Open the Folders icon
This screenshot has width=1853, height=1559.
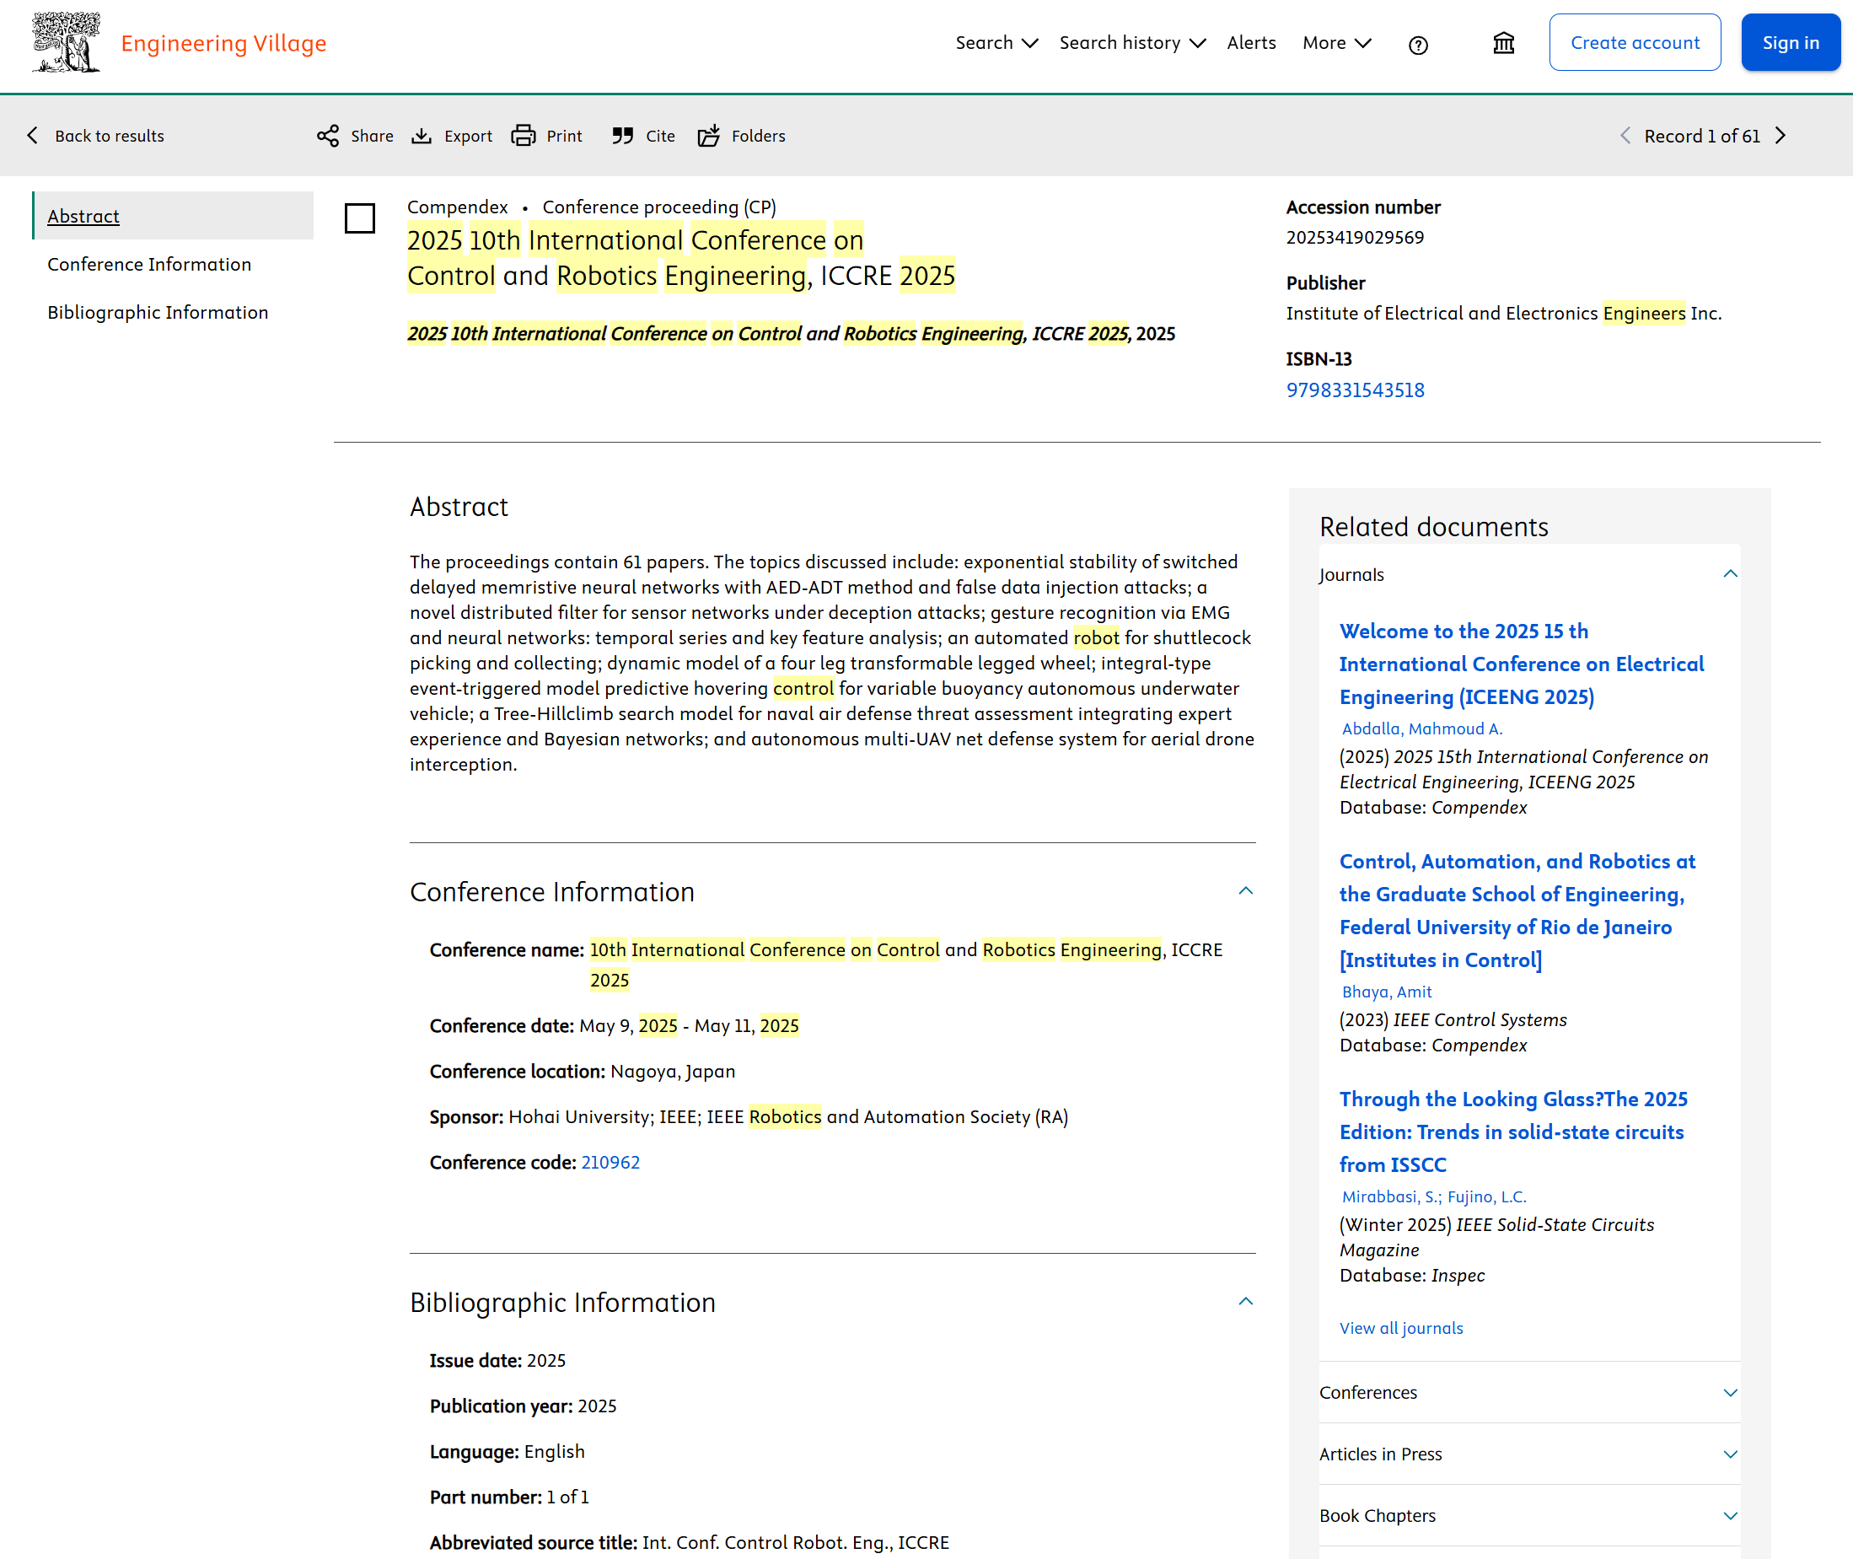709,135
